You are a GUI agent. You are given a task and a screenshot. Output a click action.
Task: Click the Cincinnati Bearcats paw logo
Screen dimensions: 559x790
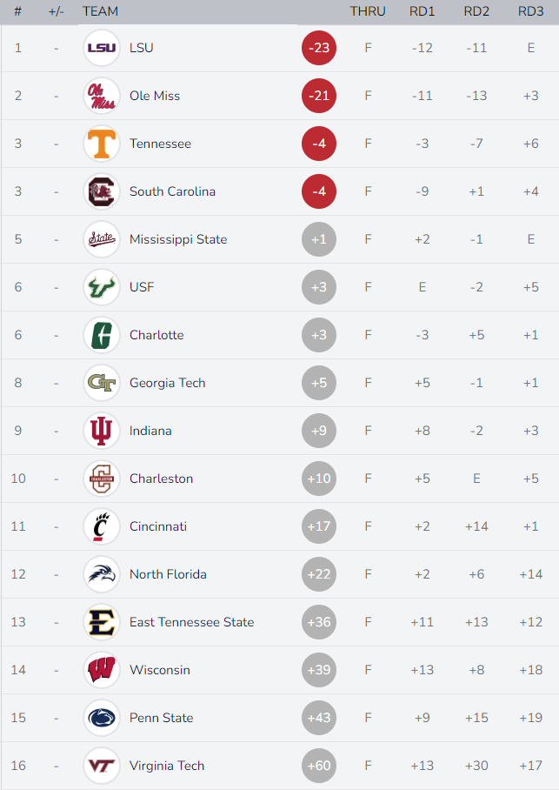[101, 526]
